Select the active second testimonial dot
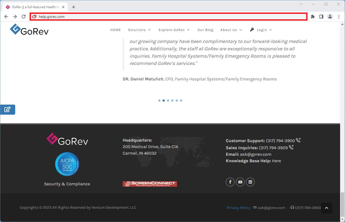The height and width of the screenshot is (222, 345). [x=164, y=101]
